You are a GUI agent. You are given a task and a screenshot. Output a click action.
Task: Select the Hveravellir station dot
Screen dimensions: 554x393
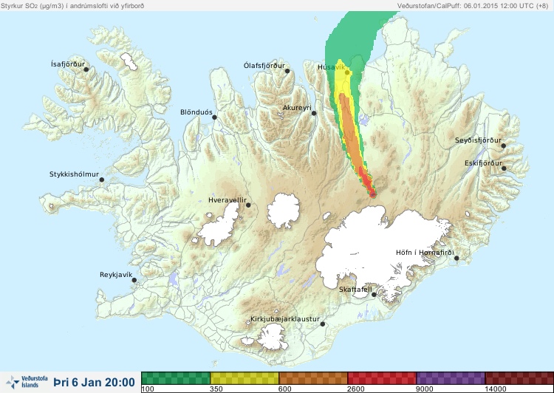(x=248, y=205)
